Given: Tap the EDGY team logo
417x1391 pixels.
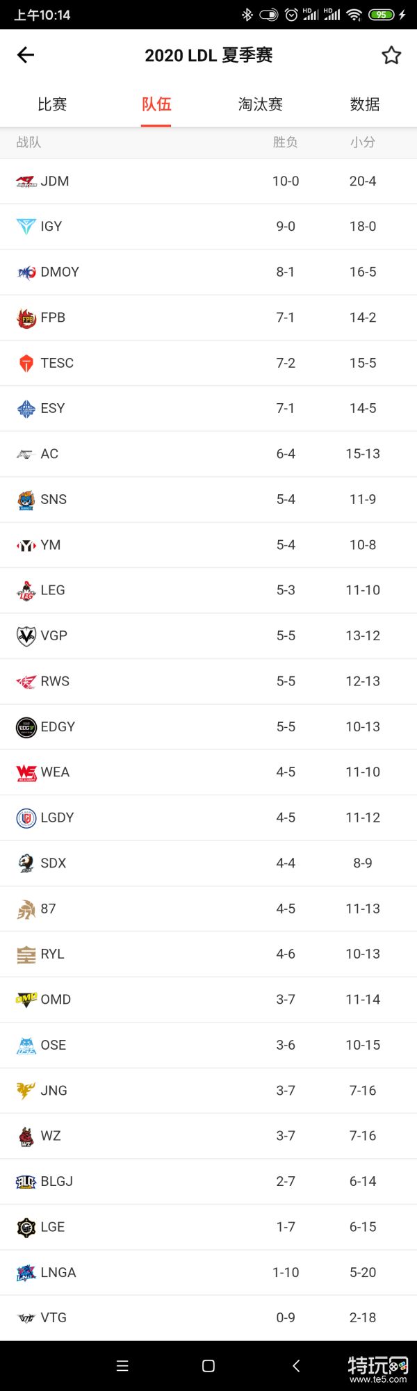Looking at the screenshot, I should [x=26, y=727].
